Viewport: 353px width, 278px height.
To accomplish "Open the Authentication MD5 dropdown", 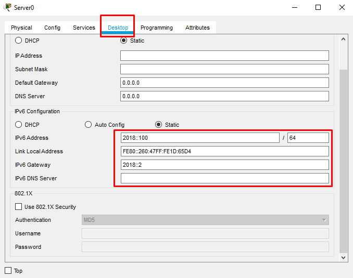I will pos(205,220).
